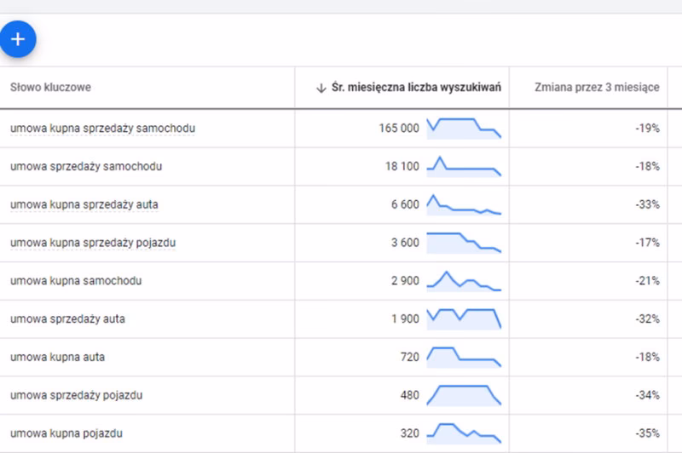
Task: Open trend sparkline for 165 000 searches row
Action: tap(464, 129)
